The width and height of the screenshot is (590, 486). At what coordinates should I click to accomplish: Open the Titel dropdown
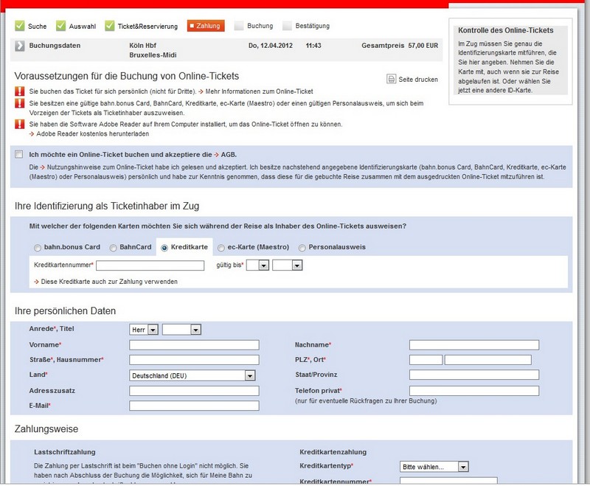tap(181, 330)
